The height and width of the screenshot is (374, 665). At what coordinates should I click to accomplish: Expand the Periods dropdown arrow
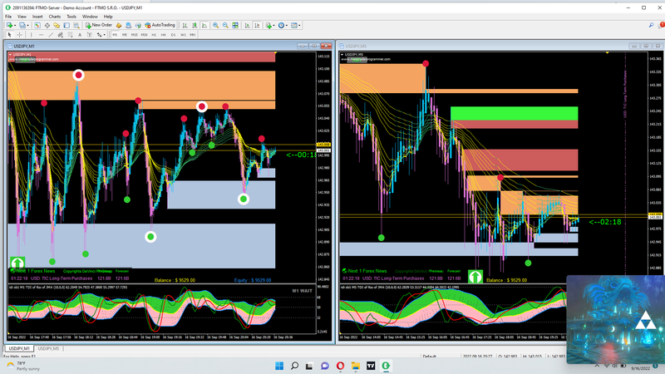coord(287,26)
